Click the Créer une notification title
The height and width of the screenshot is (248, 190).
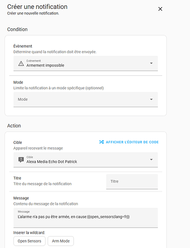pyautogui.click(x=37, y=7)
